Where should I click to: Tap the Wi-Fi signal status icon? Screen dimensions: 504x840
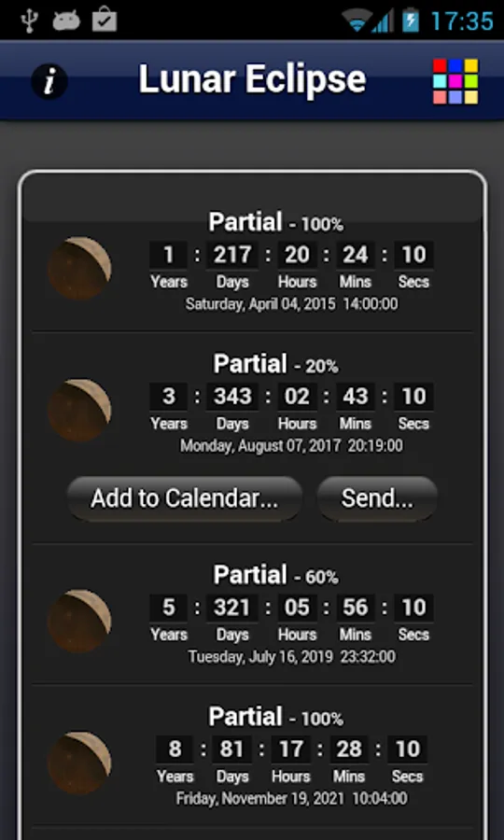click(x=357, y=21)
